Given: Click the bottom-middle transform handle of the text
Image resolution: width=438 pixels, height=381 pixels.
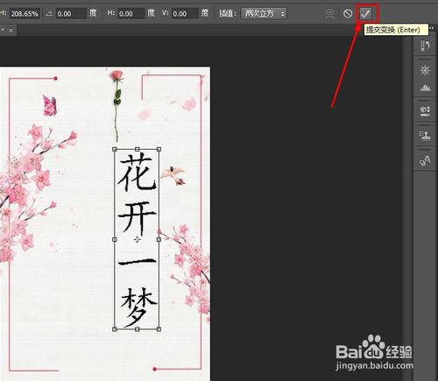Looking at the screenshot, I should (137, 329).
